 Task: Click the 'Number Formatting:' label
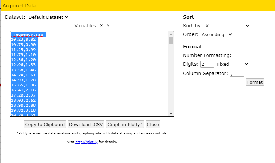(x=207, y=55)
